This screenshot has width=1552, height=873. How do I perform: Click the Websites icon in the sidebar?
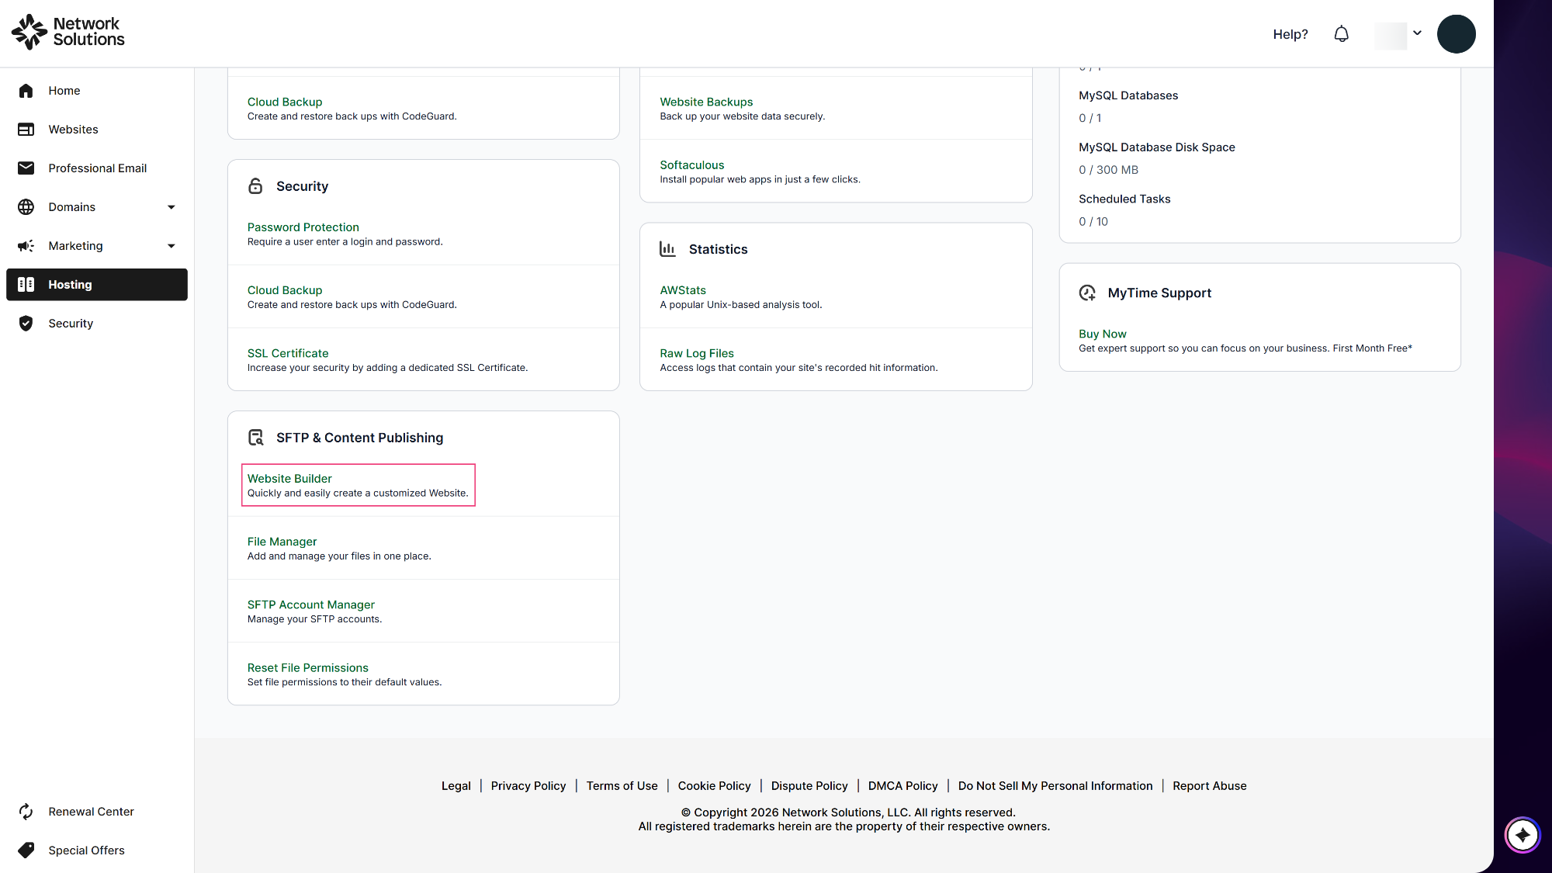[x=26, y=130]
